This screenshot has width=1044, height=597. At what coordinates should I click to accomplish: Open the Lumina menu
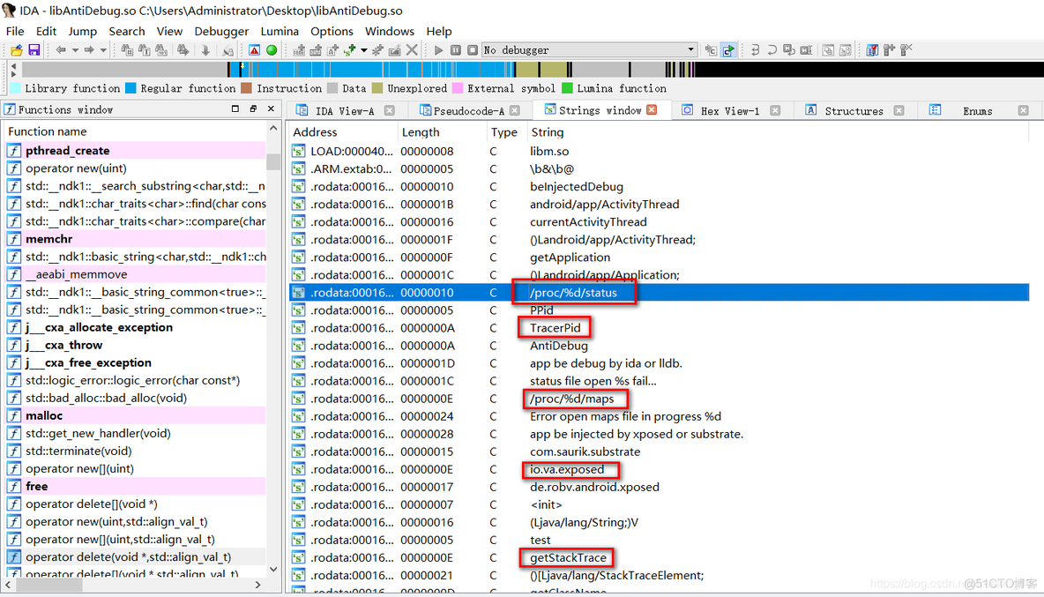click(280, 31)
